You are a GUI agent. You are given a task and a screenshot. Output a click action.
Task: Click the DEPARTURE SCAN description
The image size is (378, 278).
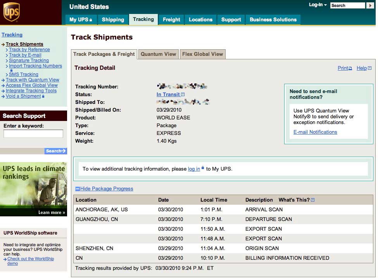pos(269,219)
